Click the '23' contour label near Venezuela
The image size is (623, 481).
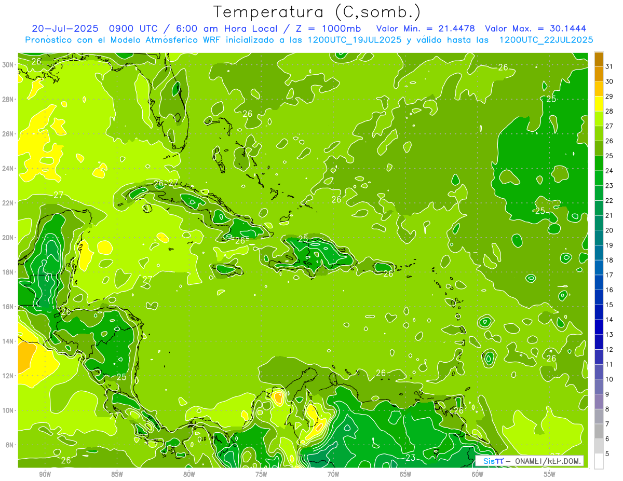click(410, 458)
